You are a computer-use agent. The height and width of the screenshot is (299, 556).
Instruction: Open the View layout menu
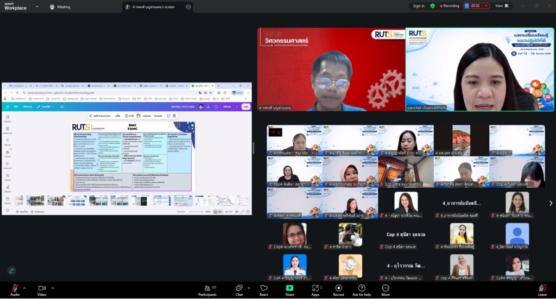coord(502,5)
